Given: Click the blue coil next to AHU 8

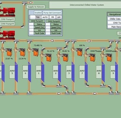Looking at the screenshot, I should click(x=103, y=72).
